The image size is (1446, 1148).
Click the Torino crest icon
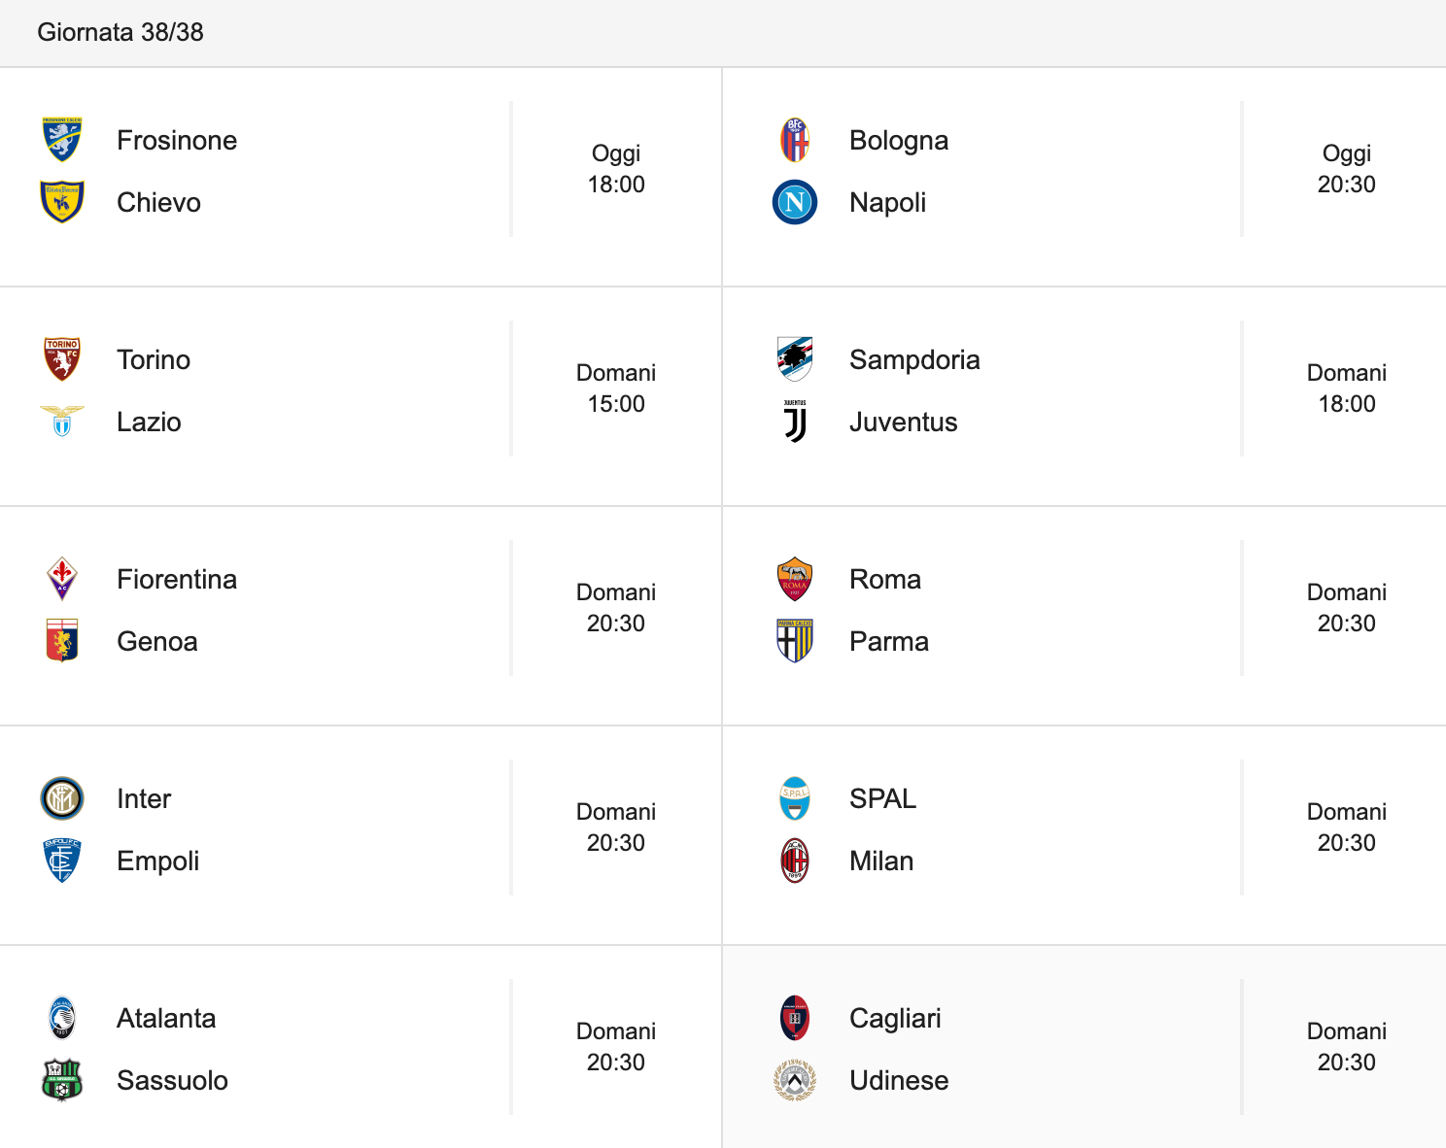pos(62,359)
